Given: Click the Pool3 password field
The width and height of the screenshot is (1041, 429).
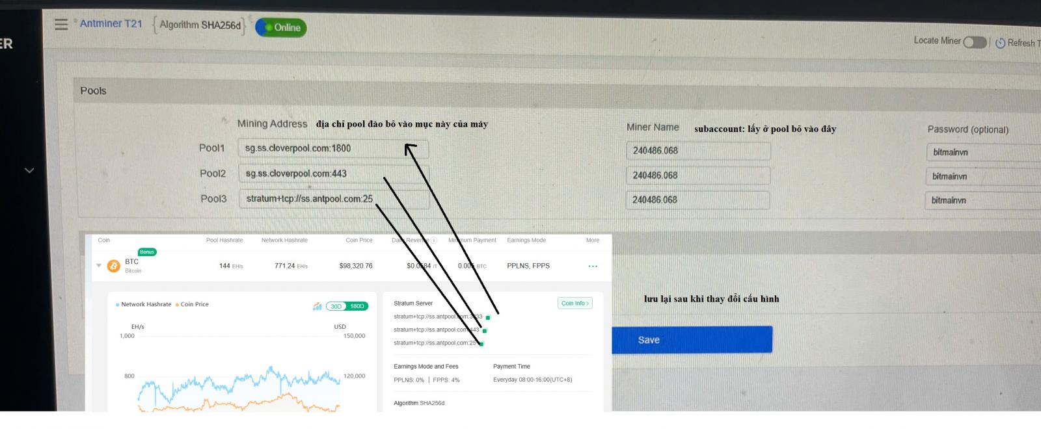Looking at the screenshot, I should [x=982, y=201].
